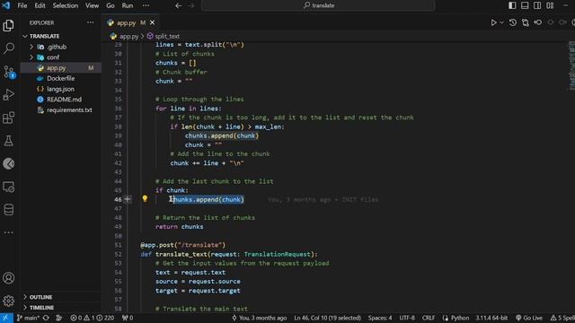Show more menu items ellipsis in menu bar
The height and width of the screenshot is (323, 575).
[x=146, y=5]
